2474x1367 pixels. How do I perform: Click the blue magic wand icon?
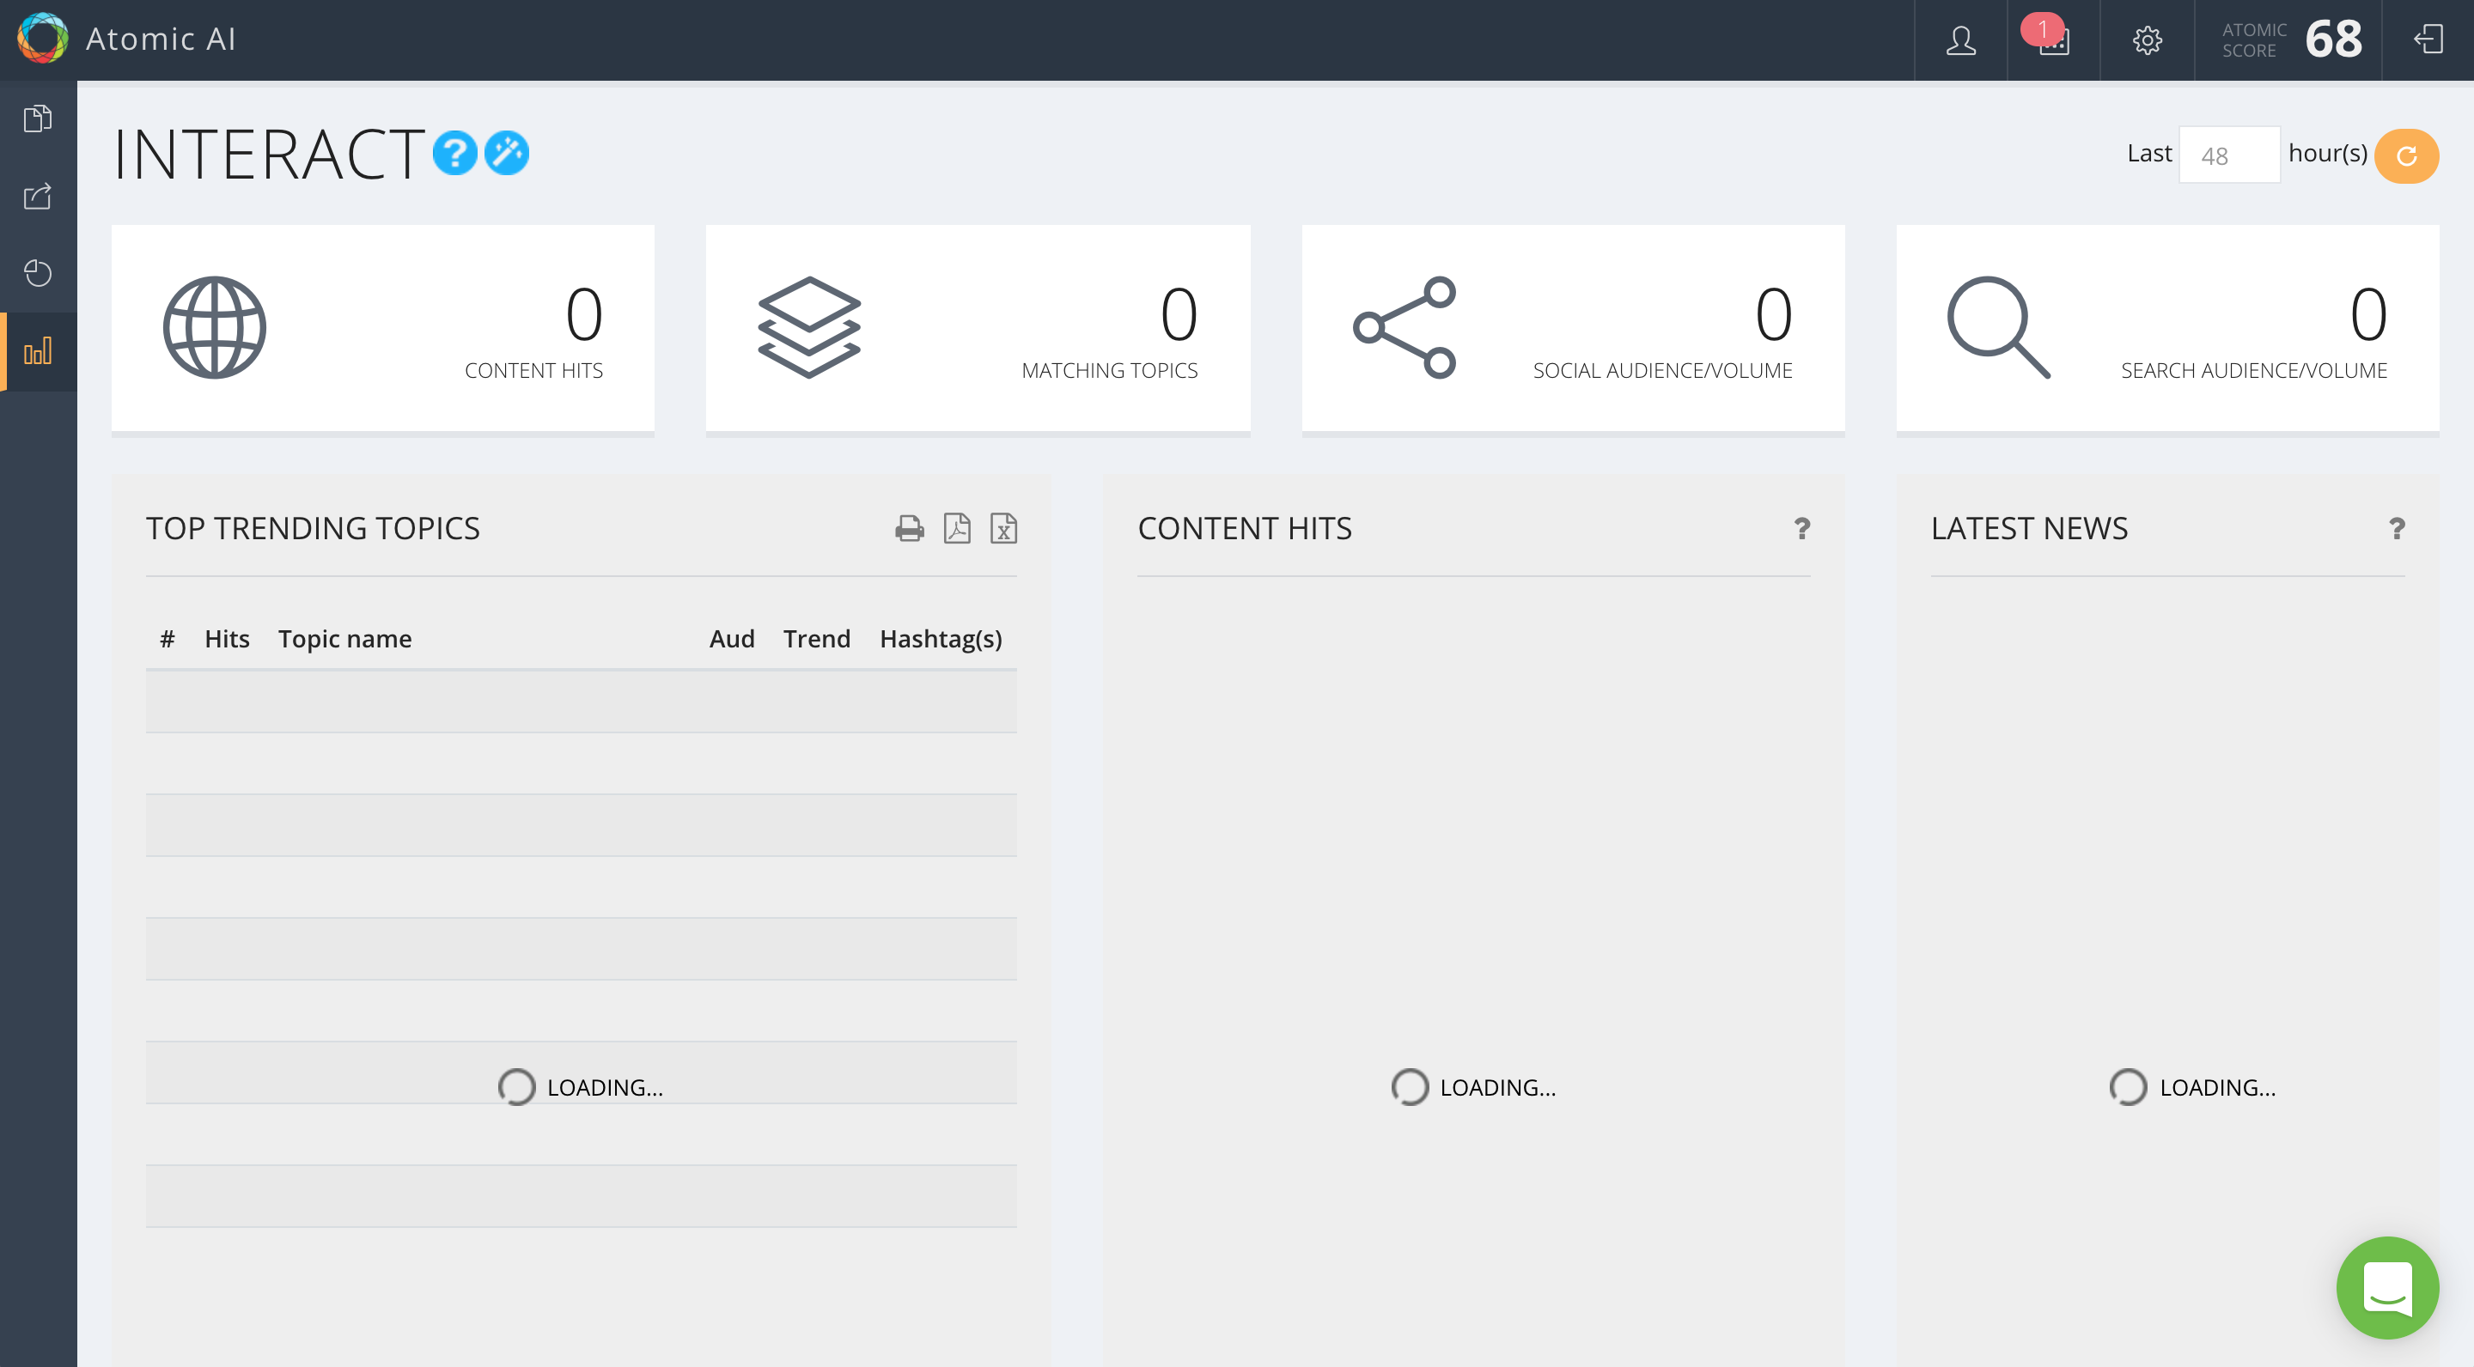point(506,154)
